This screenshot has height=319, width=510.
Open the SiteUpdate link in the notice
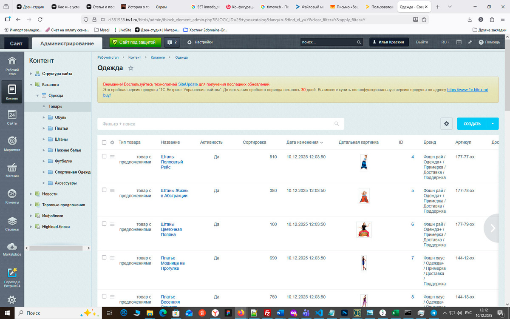click(x=188, y=84)
